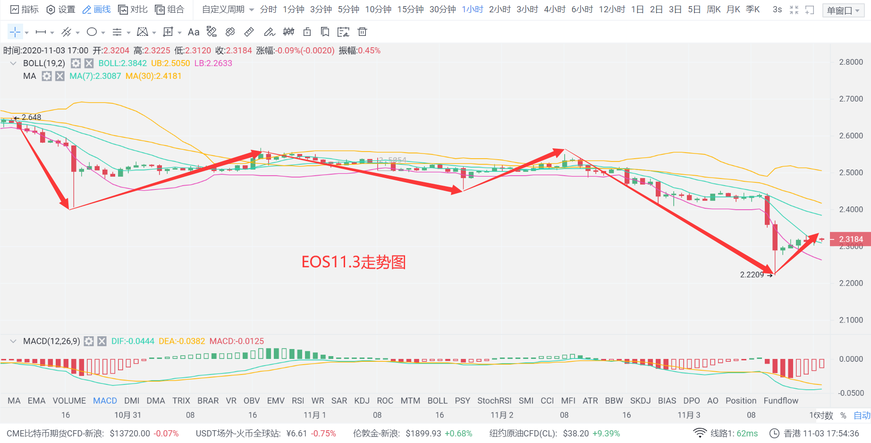Click the wifi line status icon
The height and width of the screenshot is (443, 871).
click(x=700, y=433)
